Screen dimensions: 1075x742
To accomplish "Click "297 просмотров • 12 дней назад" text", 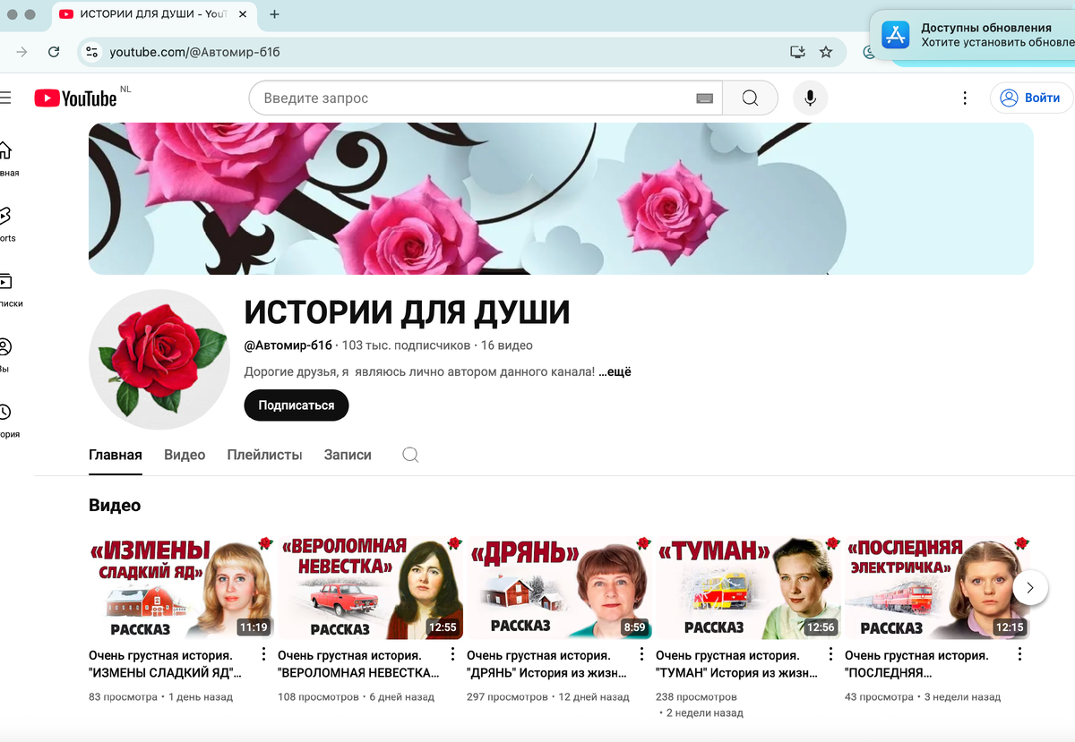I will point(548,696).
